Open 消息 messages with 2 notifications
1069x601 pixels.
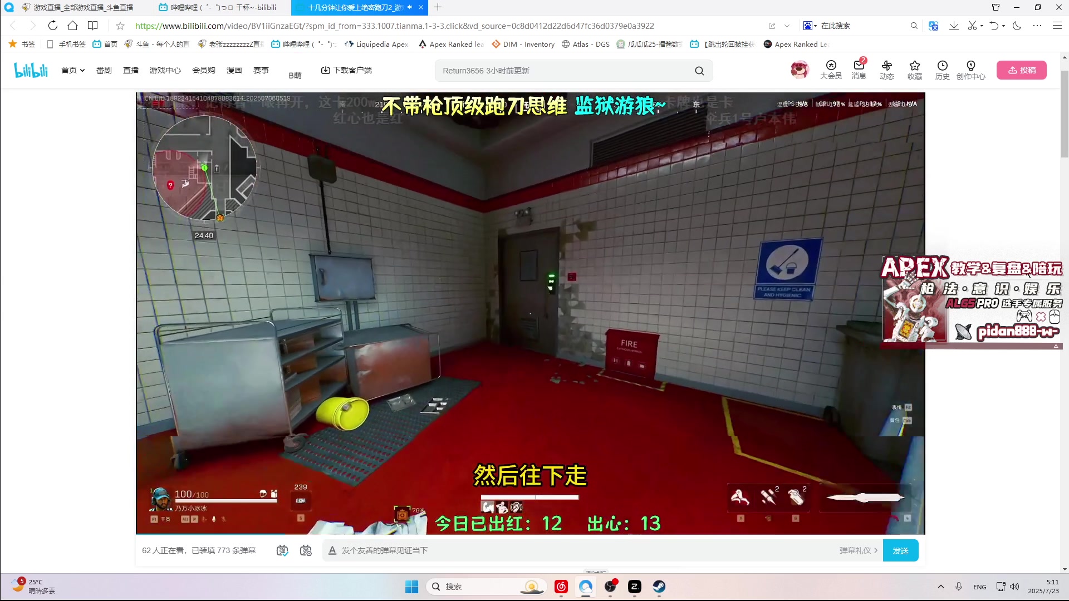pyautogui.click(x=859, y=70)
